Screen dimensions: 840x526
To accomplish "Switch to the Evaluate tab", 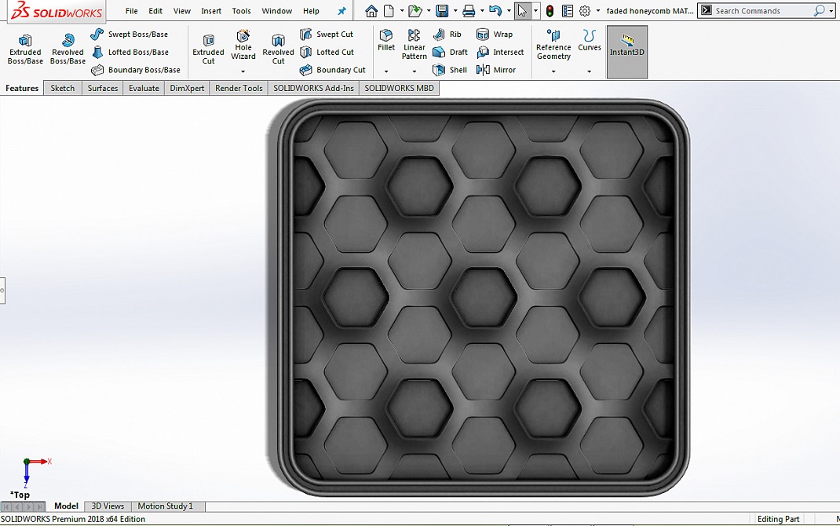I will tap(144, 88).
